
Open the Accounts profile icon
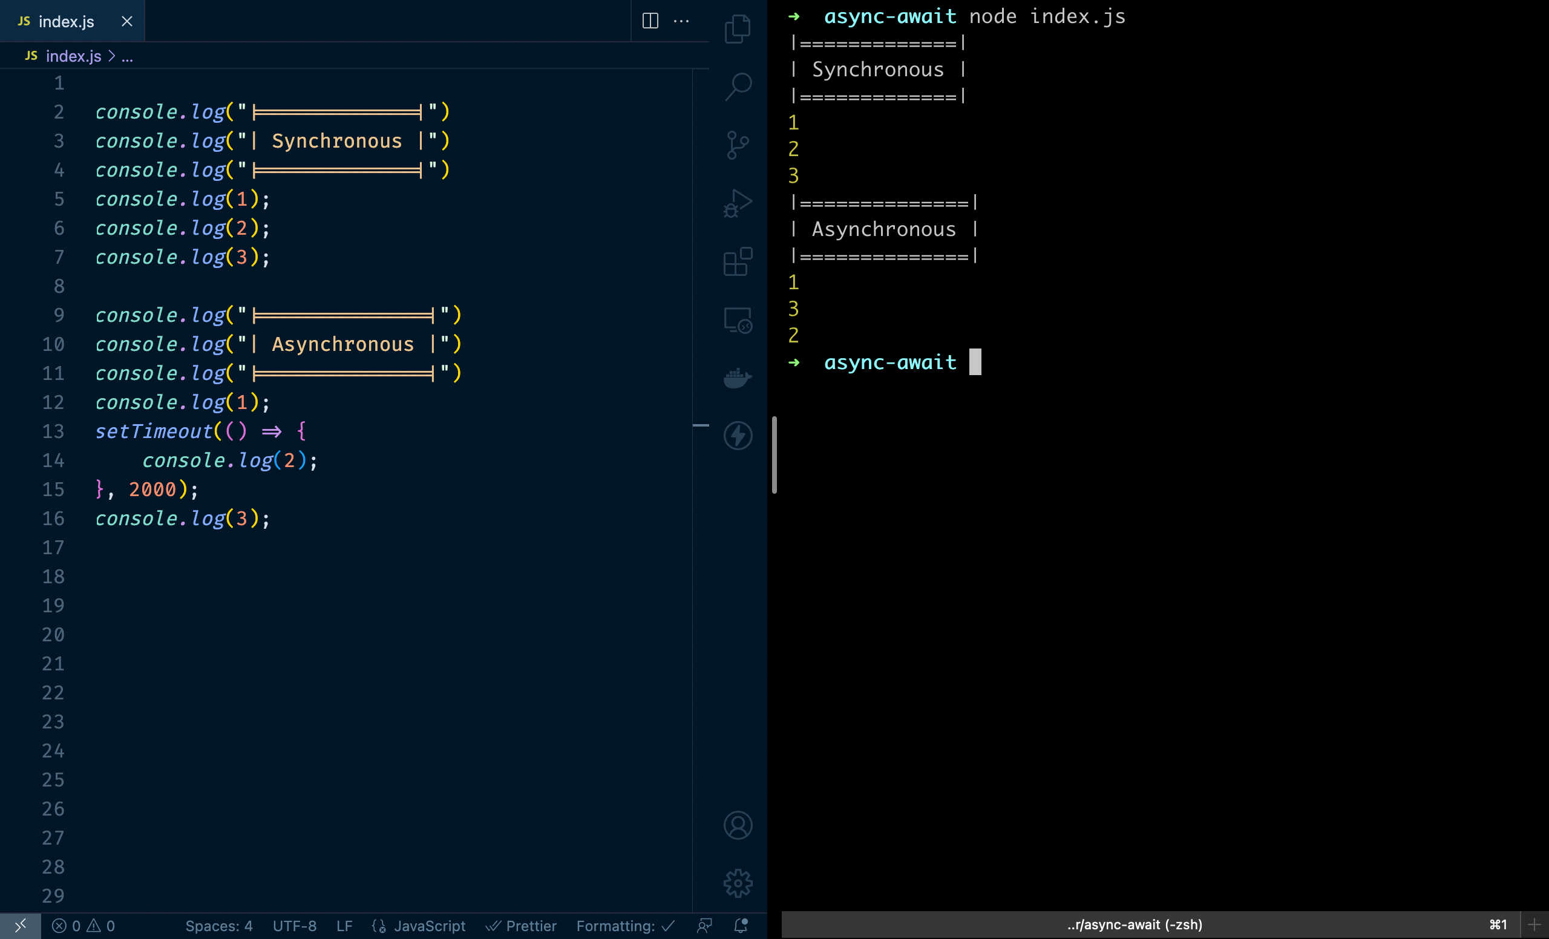pos(738,825)
